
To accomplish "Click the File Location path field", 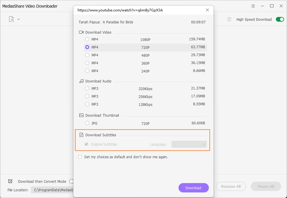I will (x=52, y=190).
